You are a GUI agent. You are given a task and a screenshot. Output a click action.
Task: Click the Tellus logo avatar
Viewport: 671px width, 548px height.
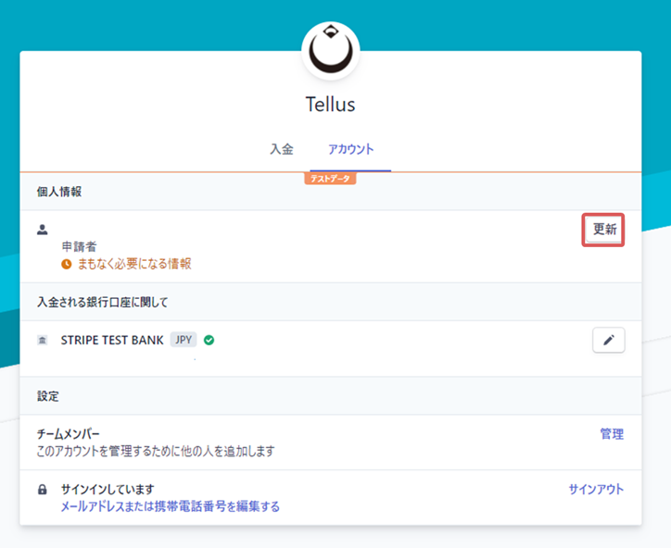click(330, 51)
